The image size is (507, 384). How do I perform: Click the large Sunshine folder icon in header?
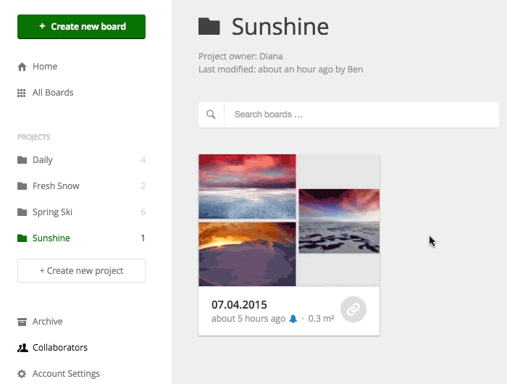(209, 27)
